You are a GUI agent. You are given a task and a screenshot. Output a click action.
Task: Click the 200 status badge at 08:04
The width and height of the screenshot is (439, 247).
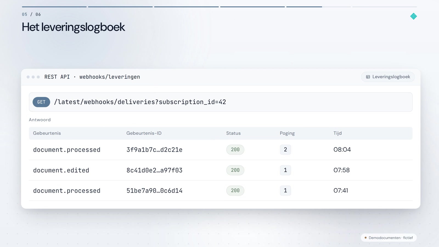pyautogui.click(x=235, y=150)
